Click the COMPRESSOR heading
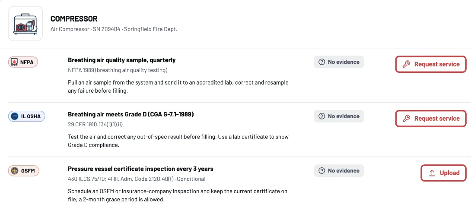 click(74, 19)
